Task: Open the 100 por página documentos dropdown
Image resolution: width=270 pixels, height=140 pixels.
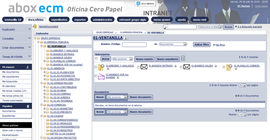Action: coord(243,115)
